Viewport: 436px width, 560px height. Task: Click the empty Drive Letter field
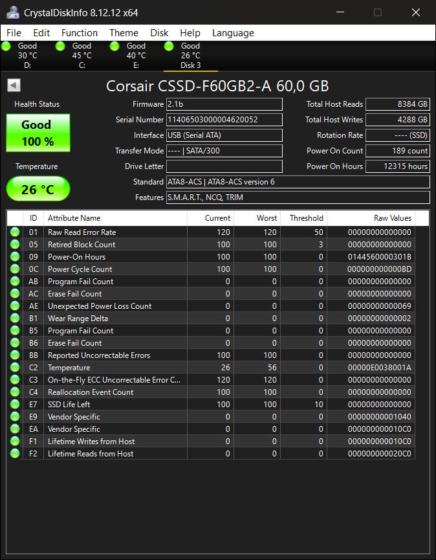224,166
